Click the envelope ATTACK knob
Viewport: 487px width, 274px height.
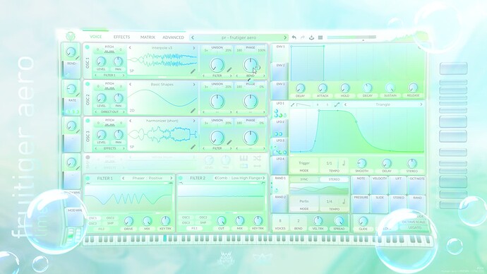click(323, 88)
